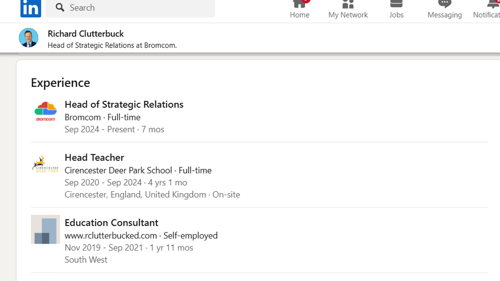
Task: Click Bromcom · Full-time company text
Action: [102, 117]
